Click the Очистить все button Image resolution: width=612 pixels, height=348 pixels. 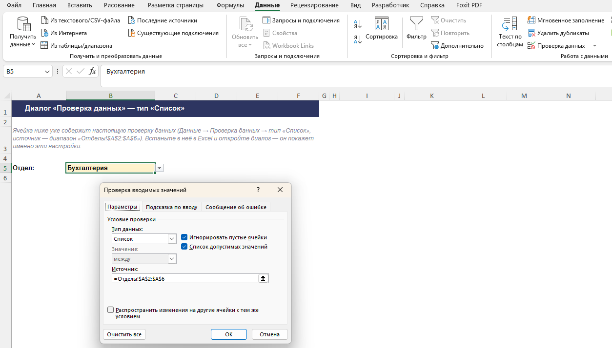[x=124, y=334]
